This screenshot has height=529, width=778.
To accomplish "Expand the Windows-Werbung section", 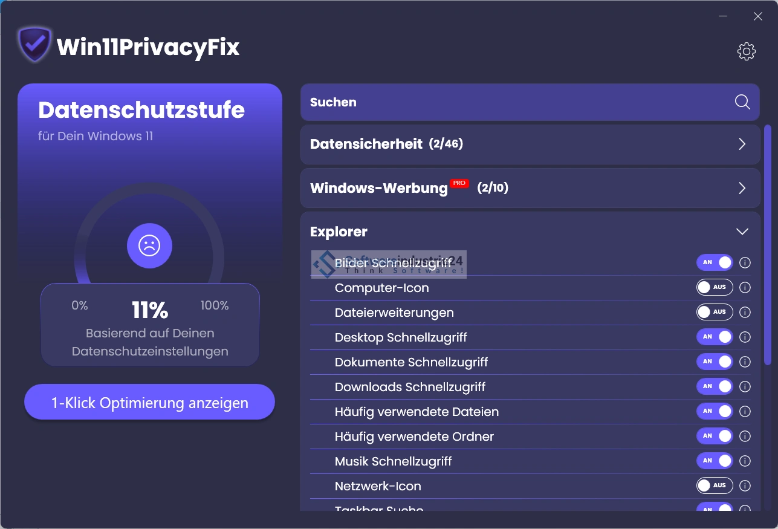I will pos(742,188).
